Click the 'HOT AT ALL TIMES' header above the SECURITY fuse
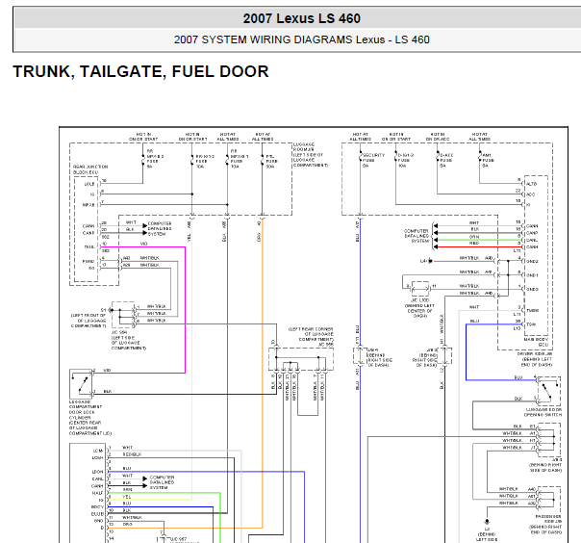The height and width of the screenshot is (543, 581). click(x=360, y=137)
